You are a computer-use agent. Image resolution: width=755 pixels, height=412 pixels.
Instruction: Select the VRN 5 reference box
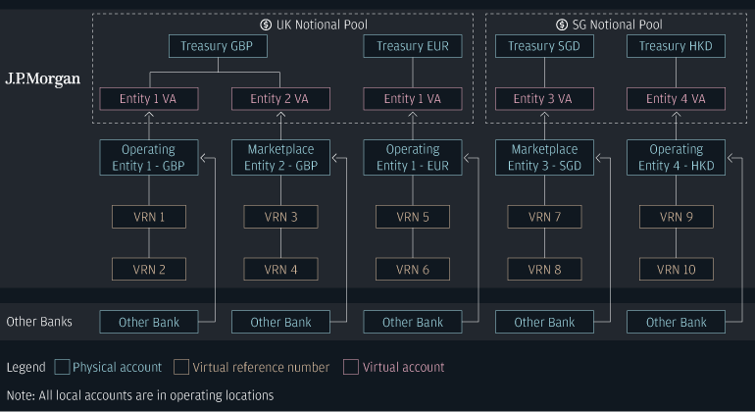412,217
